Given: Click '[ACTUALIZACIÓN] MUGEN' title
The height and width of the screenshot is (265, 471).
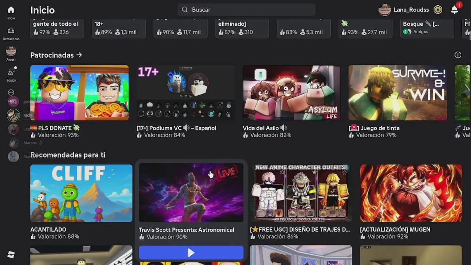Looking at the screenshot, I should (x=395, y=230).
